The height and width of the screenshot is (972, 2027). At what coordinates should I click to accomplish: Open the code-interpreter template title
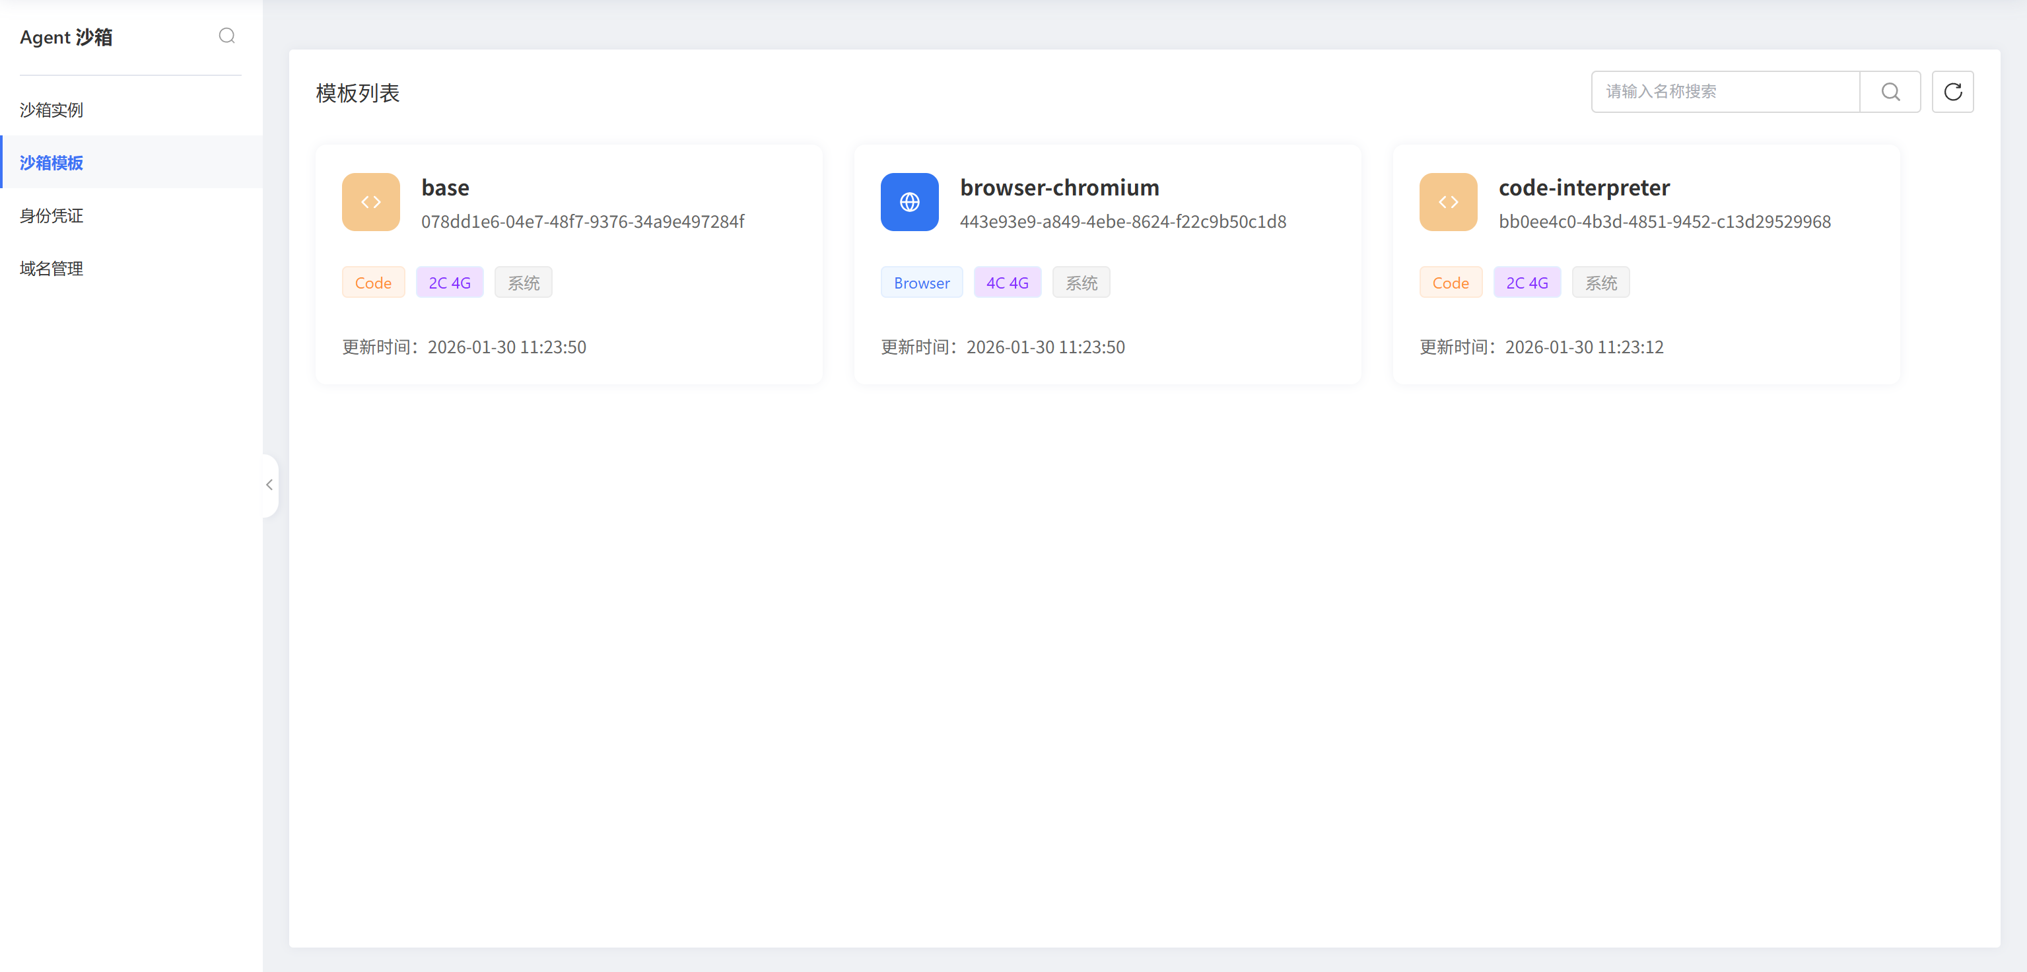click(x=1583, y=188)
